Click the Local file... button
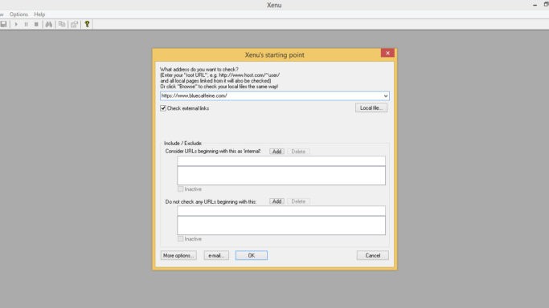 tap(371, 108)
